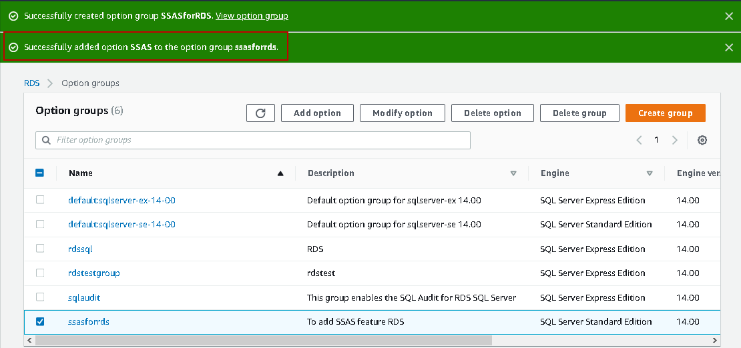Viewport: 741px width, 348px height.
Task: Focus the Filter option groups search field
Action: [254, 140]
